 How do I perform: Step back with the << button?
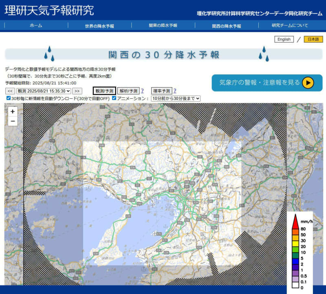pyautogui.click(x=11, y=91)
